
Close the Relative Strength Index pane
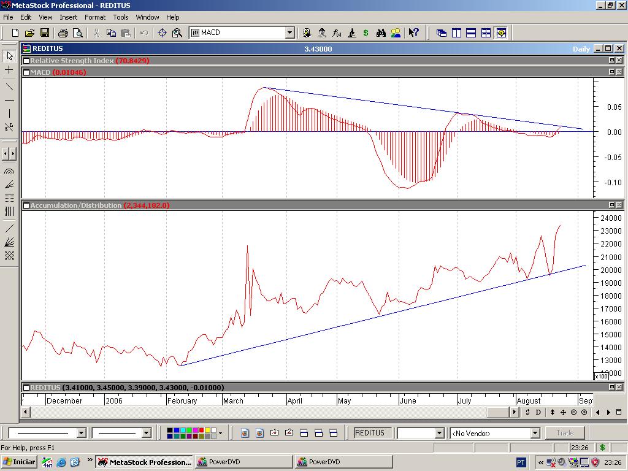[x=619, y=61]
